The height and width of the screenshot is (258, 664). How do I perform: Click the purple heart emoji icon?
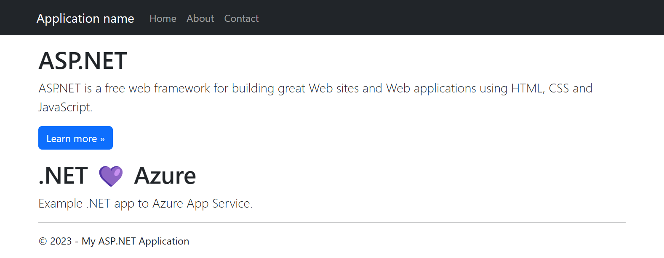111,176
